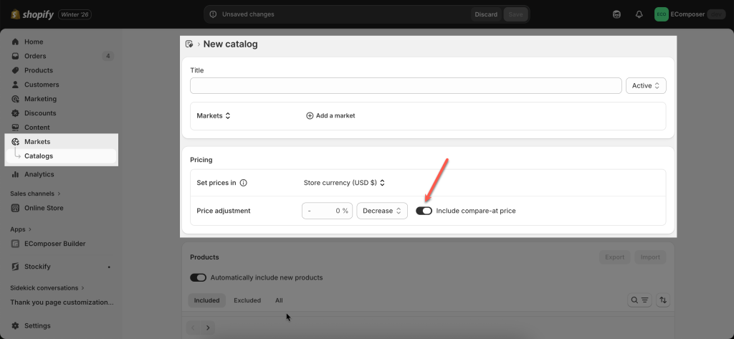Open Sidekick assistant icon in top bar
This screenshot has height=339, width=734.
[616, 14]
